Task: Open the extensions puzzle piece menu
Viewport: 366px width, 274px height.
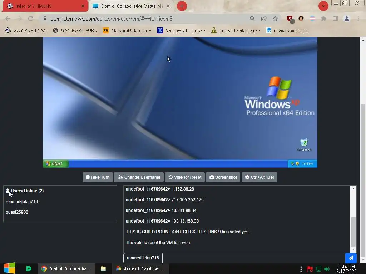Action: [323, 19]
